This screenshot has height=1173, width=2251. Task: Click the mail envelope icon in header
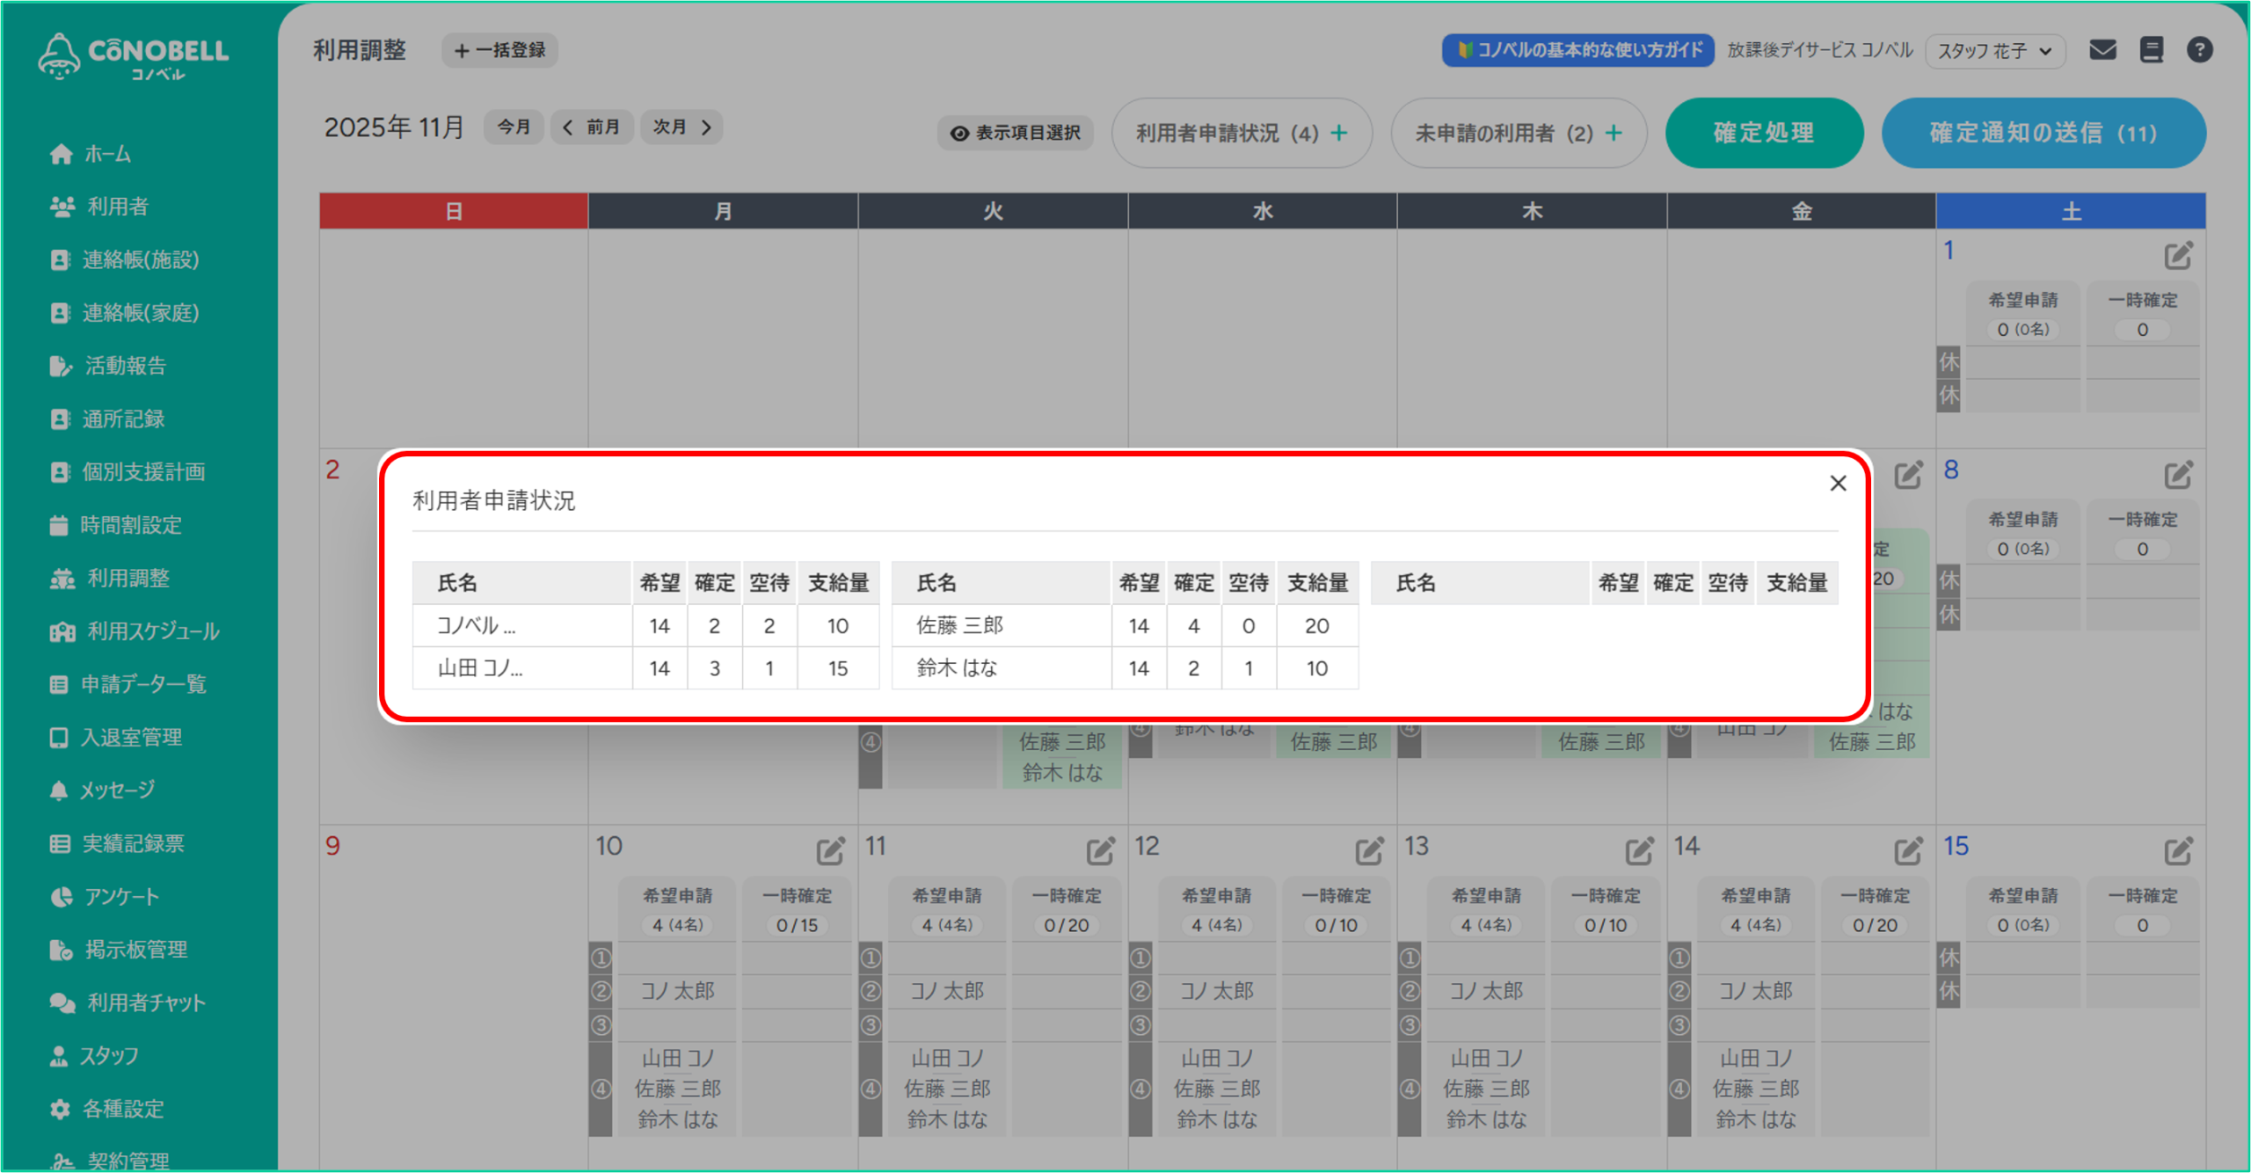coord(2102,50)
